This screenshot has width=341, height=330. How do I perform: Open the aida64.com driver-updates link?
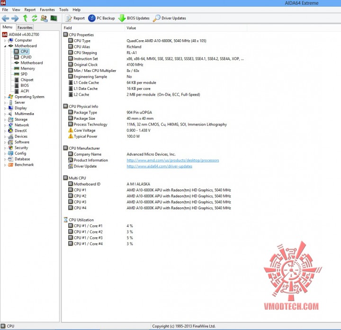(160, 166)
